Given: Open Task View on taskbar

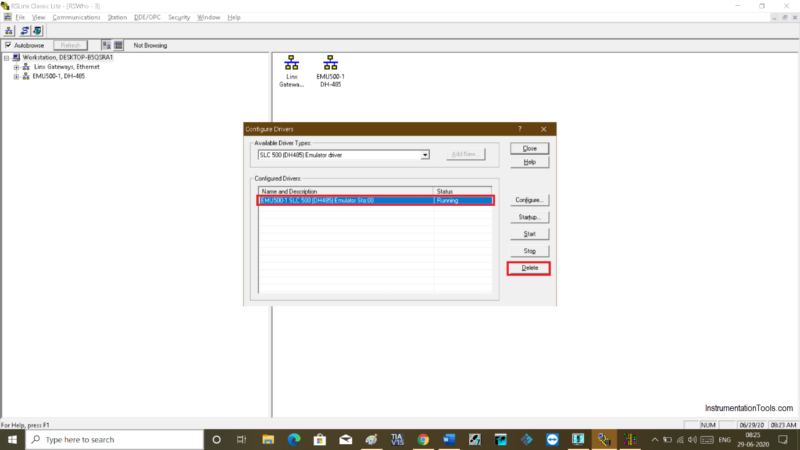Looking at the screenshot, I should click(x=242, y=440).
